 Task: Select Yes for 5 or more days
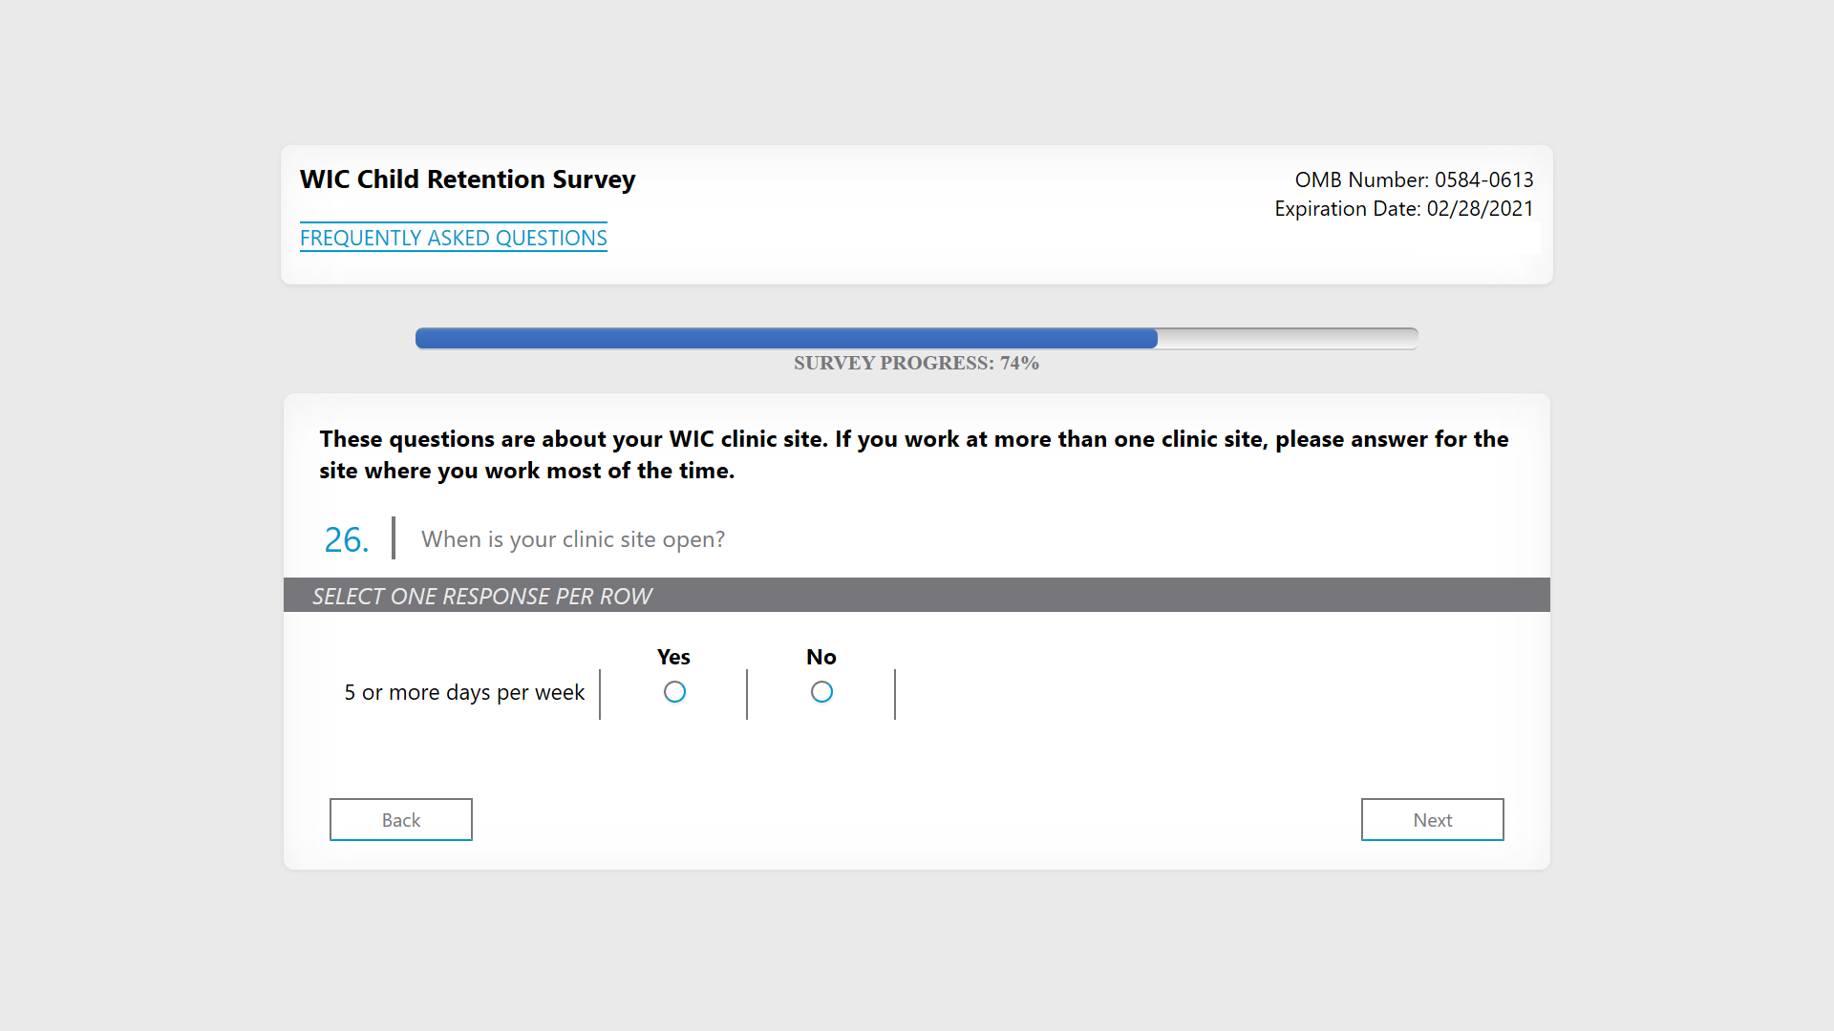(x=674, y=692)
